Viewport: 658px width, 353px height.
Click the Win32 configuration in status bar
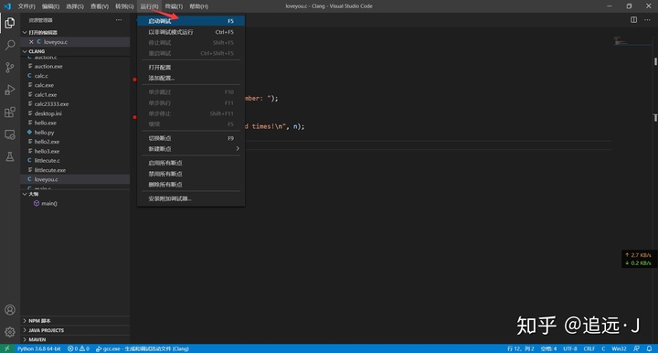tap(619, 348)
